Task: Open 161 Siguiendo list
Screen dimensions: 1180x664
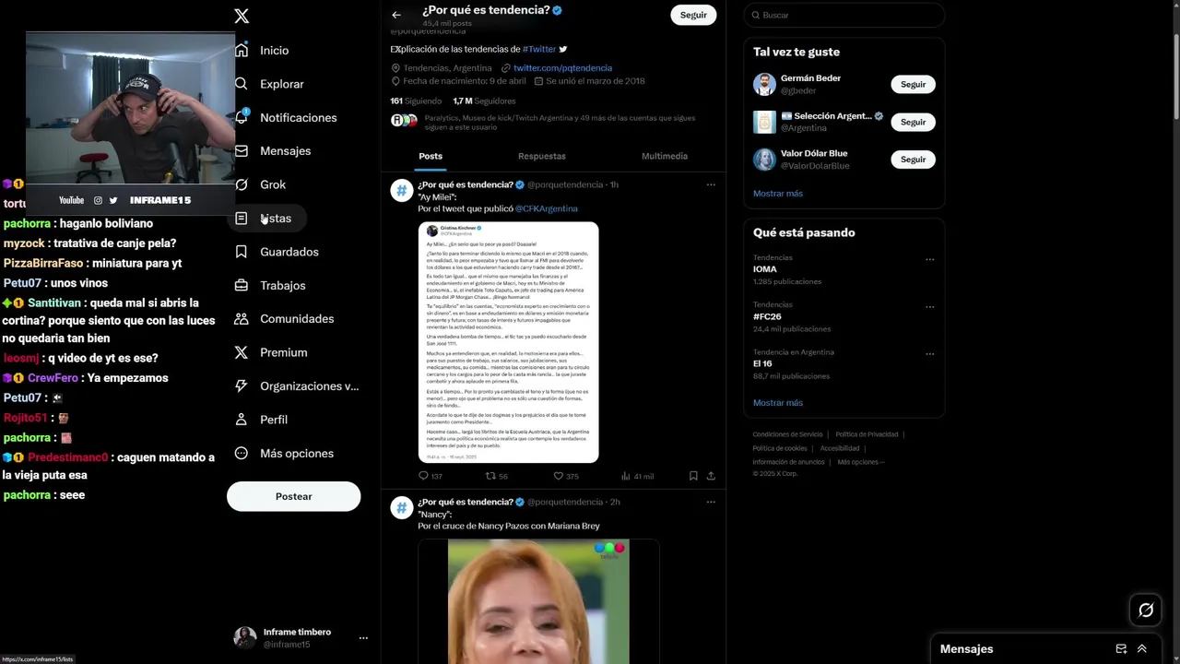Action: point(416,101)
